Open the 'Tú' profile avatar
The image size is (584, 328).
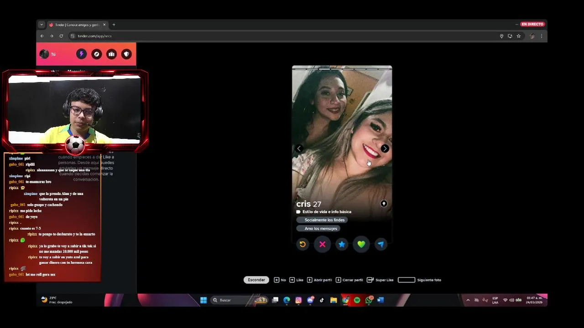(x=44, y=54)
